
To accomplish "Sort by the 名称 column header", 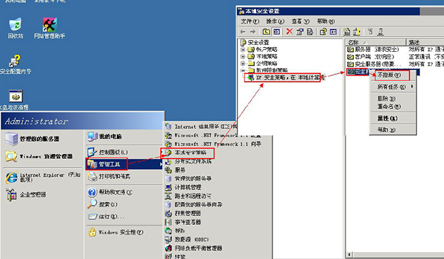I will coord(376,42).
